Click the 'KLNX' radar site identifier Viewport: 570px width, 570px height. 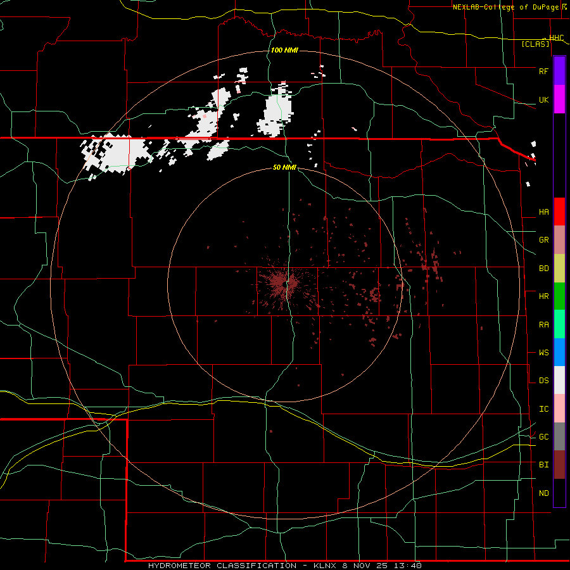(x=324, y=566)
